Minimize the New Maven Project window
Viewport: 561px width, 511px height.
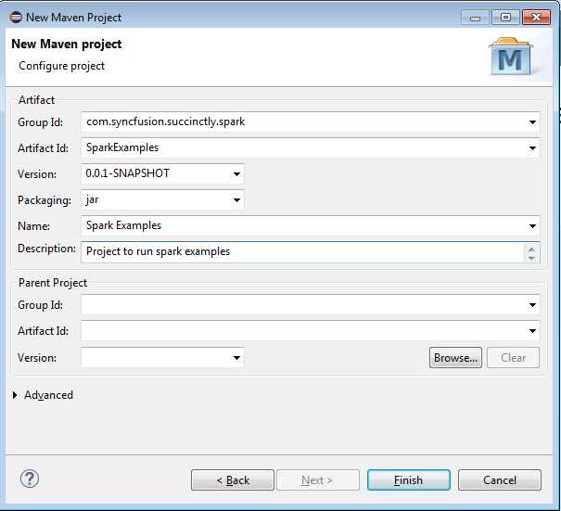(x=475, y=18)
